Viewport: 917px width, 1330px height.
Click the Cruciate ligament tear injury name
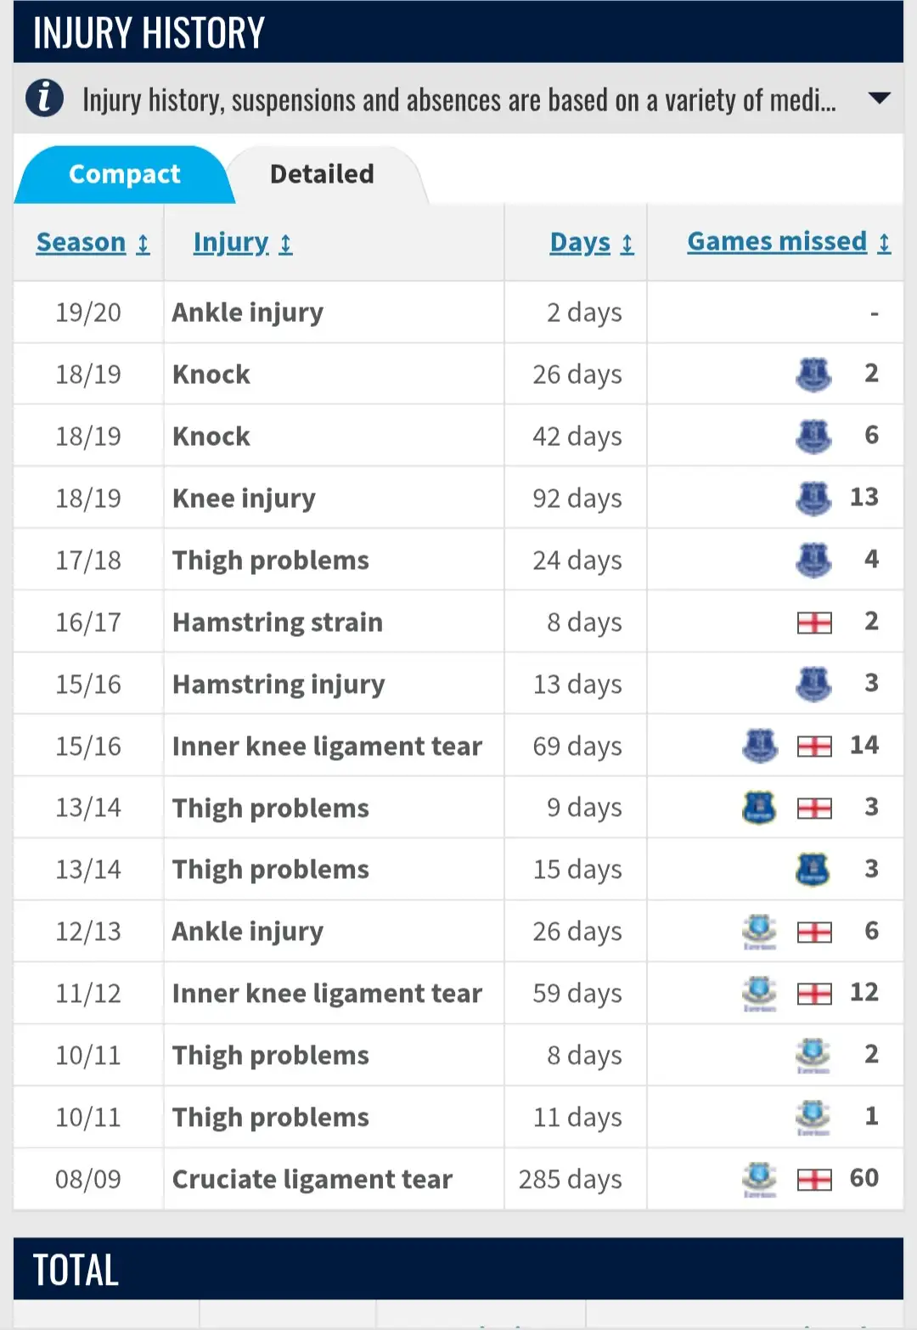[x=312, y=1179]
